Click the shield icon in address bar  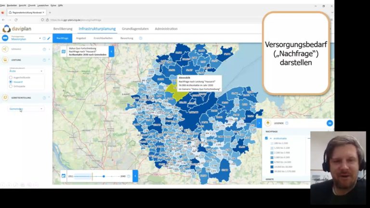coord(42,20)
